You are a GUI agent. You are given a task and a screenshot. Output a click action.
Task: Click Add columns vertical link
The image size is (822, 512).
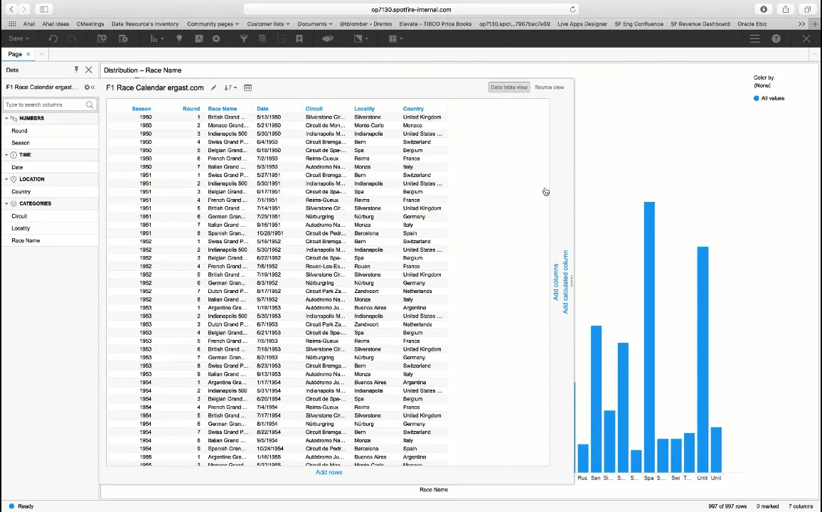tap(555, 282)
